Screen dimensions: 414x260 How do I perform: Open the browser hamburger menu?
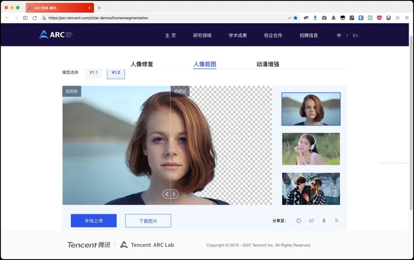click(x=407, y=18)
